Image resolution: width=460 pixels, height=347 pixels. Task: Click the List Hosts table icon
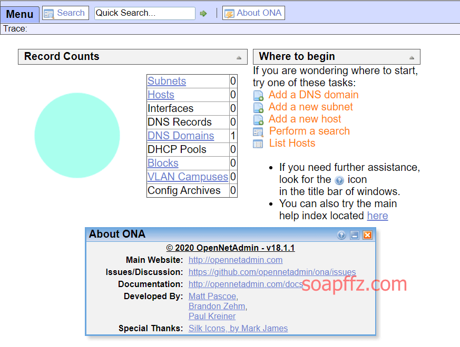[x=258, y=144]
